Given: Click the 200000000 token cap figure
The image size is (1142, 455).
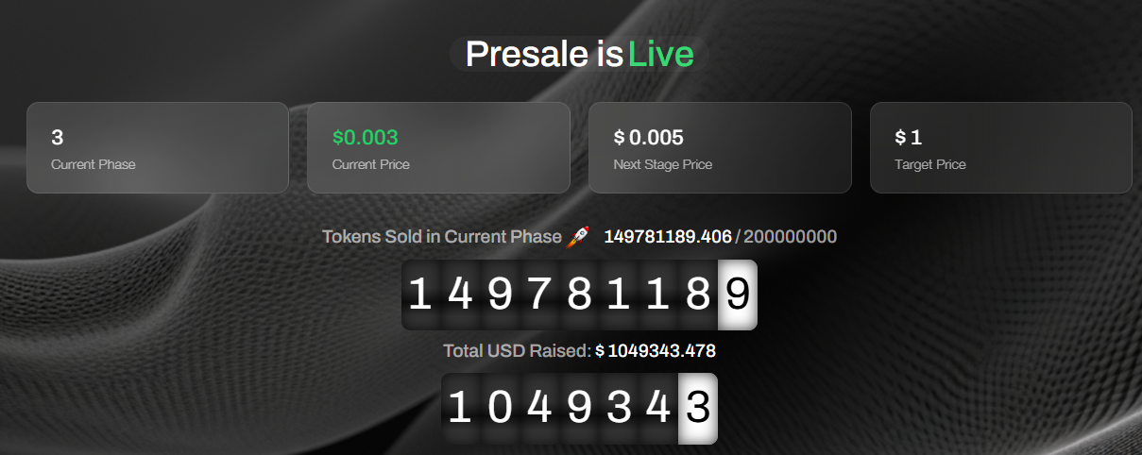Looking at the screenshot, I should [x=790, y=236].
